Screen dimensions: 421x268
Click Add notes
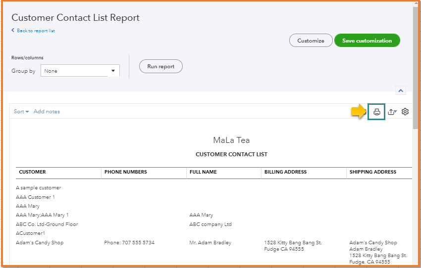point(47,111)
